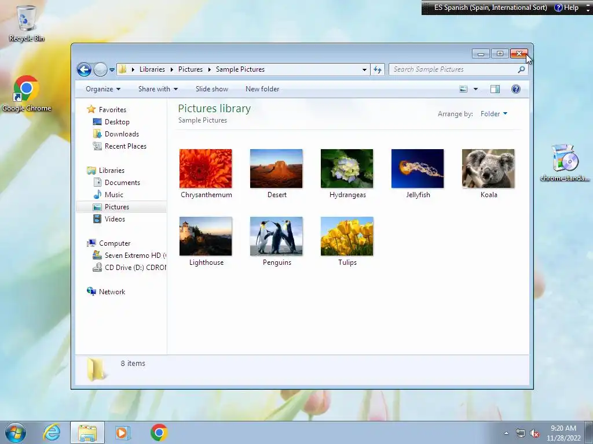Click the Recycle Bin desktop icon
Image resolution: width=593 pixels, height=444 pixels.
coord(27,23)
